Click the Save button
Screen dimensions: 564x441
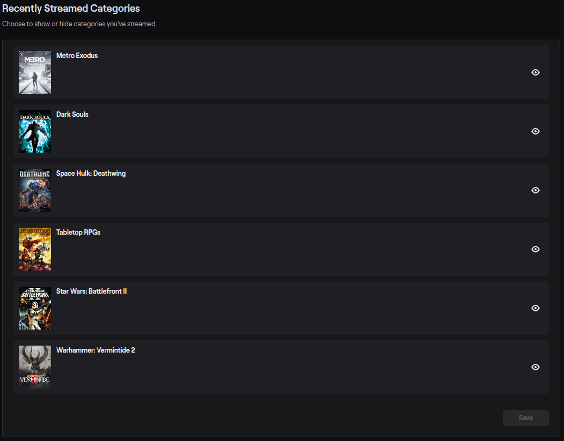click(525, 417)
